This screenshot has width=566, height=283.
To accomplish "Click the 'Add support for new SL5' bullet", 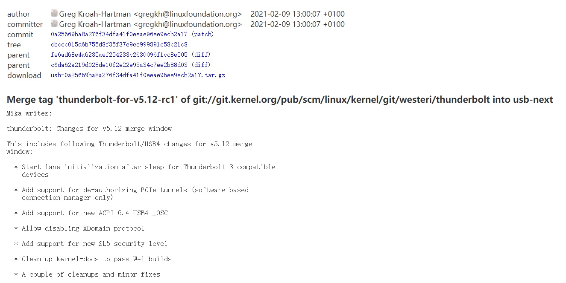I will click(x=91, y=244).
